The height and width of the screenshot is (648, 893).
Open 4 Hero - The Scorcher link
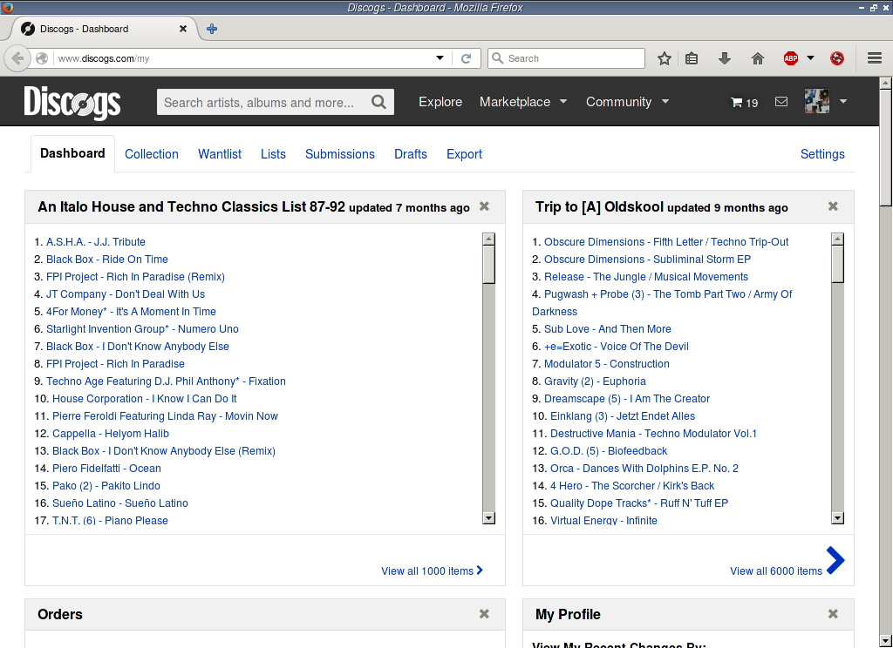632,486
